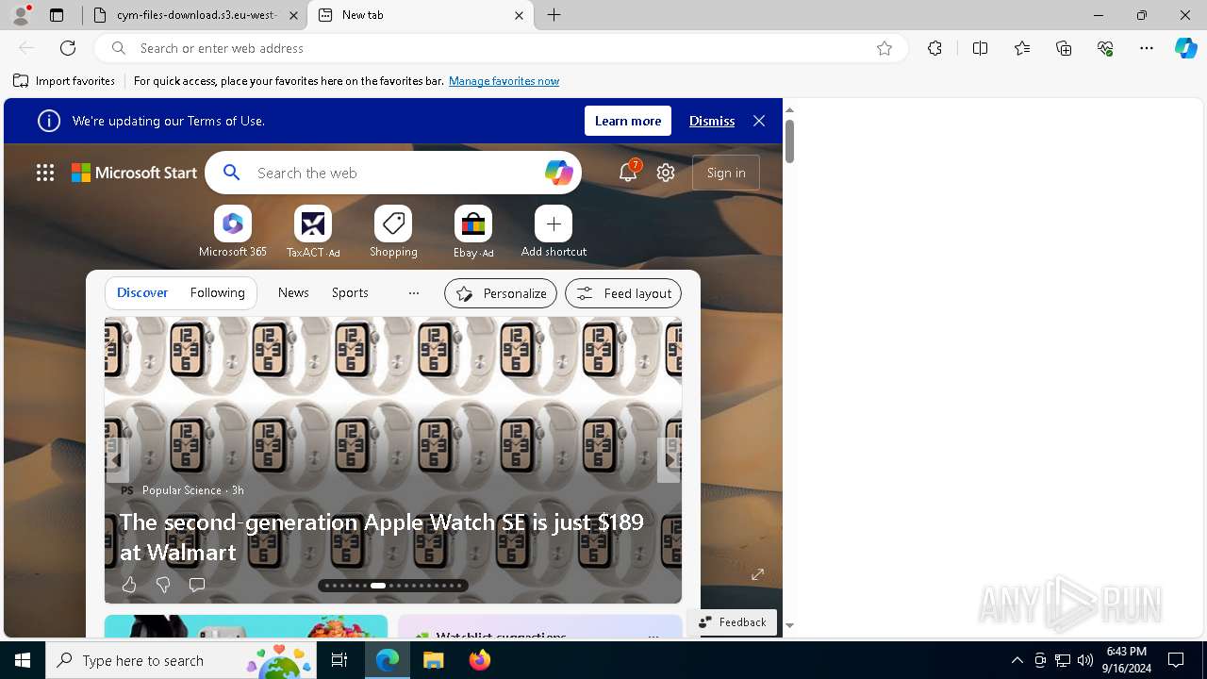Toggle split screen icon
The width and height of the screenshot is (1207, 679).
980,48
